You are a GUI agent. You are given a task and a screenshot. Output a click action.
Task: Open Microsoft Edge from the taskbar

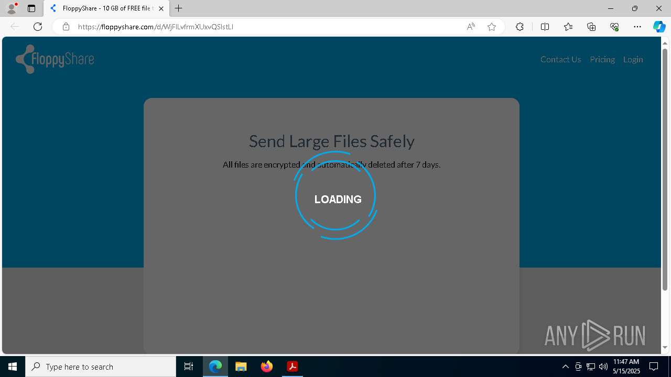click(x=215, y=367)
